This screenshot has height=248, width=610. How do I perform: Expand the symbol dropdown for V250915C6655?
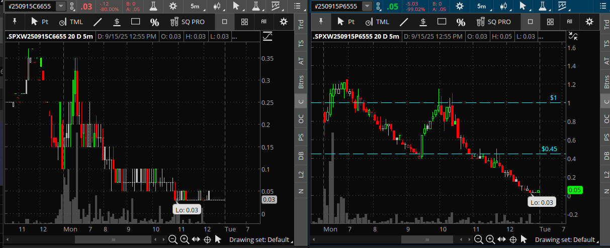click(x=61, y=6)
